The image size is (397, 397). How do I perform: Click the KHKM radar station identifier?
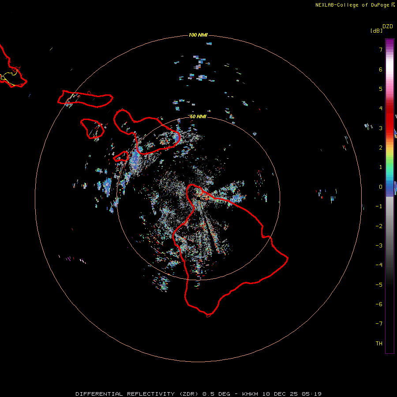(250, 394)
